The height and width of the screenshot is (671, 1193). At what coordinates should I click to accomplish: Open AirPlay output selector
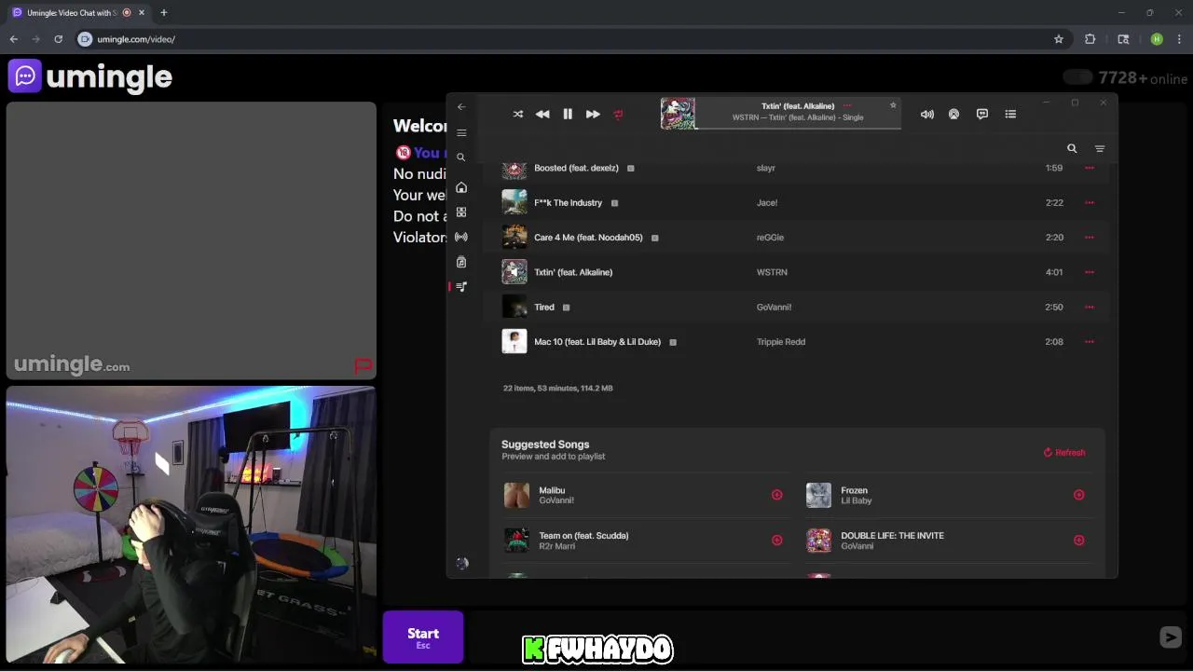pos(953,115)
